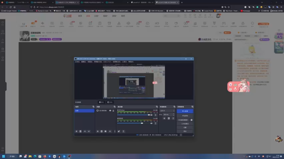The height and width of the screenshot is (159, 284).
Task: Remove transition with trash icon in Transitions panel
Action: [x=169, y=118]
